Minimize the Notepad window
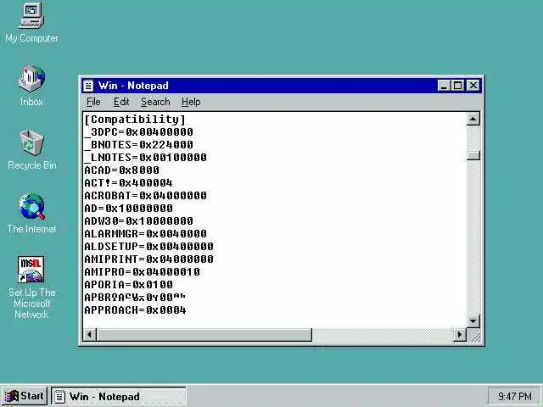Screen dimensions: 543x407 (x=444, y=86)
